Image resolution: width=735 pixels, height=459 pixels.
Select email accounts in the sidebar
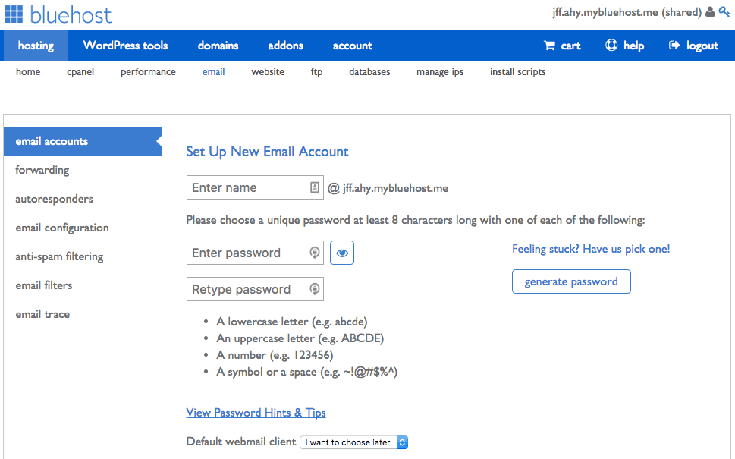[x=83, y=141]
